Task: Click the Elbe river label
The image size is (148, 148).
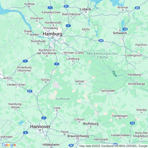Action: coord(114,74)
